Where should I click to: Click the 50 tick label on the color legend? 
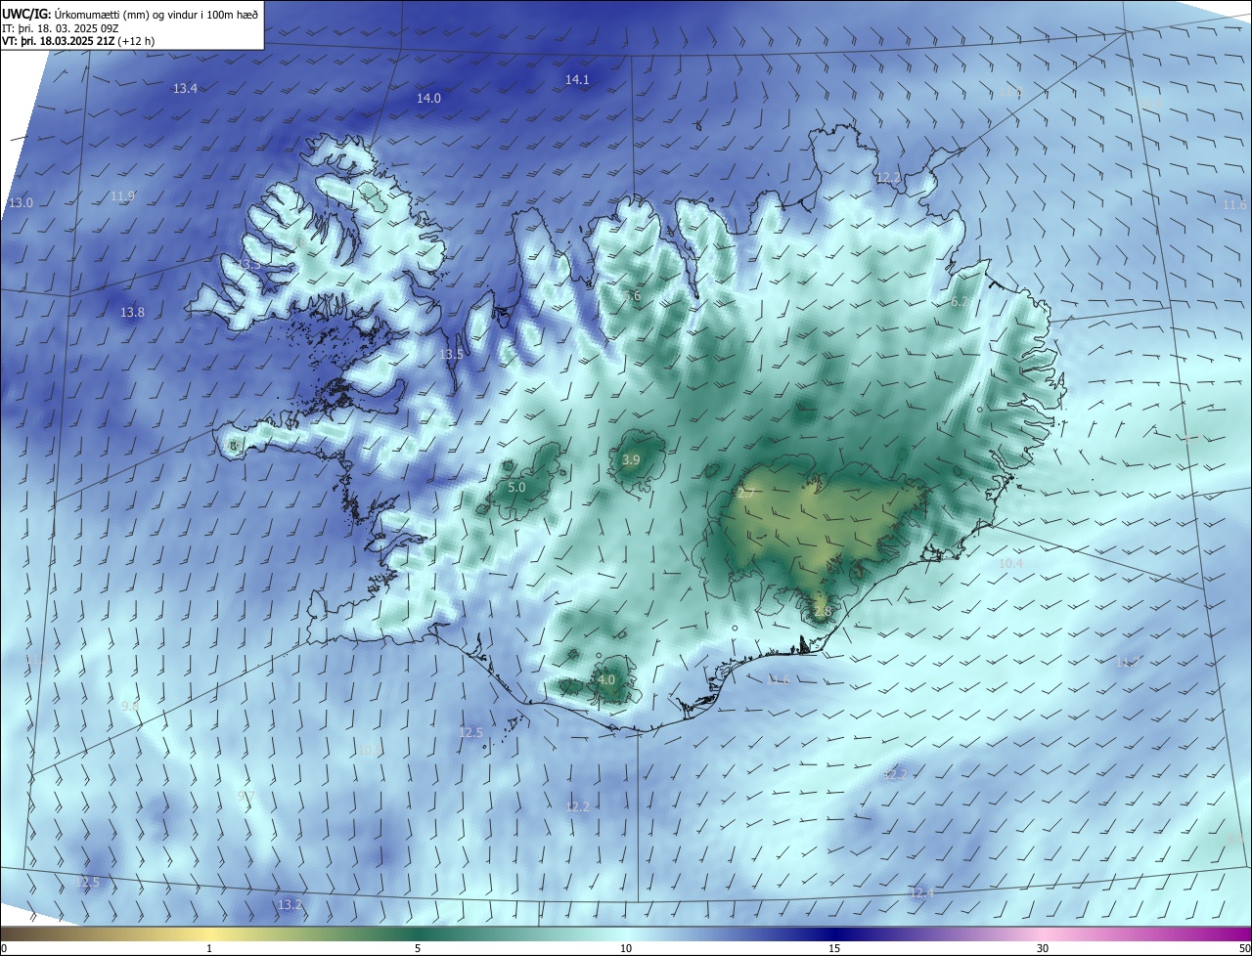pos(1244,948)
